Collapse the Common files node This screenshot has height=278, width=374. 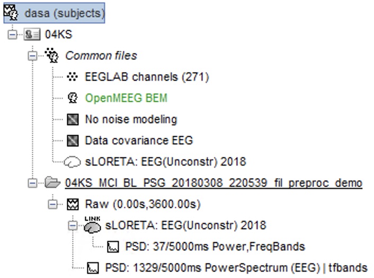32,56
